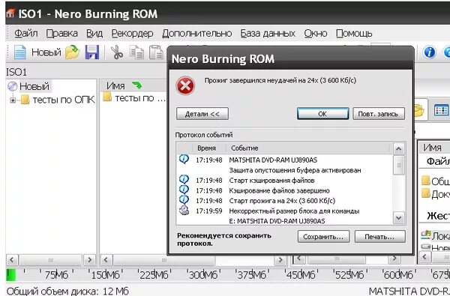Screen dimensions: 450x296
Task: Click the Paste clipboard icon
Action: coord(156,52)
